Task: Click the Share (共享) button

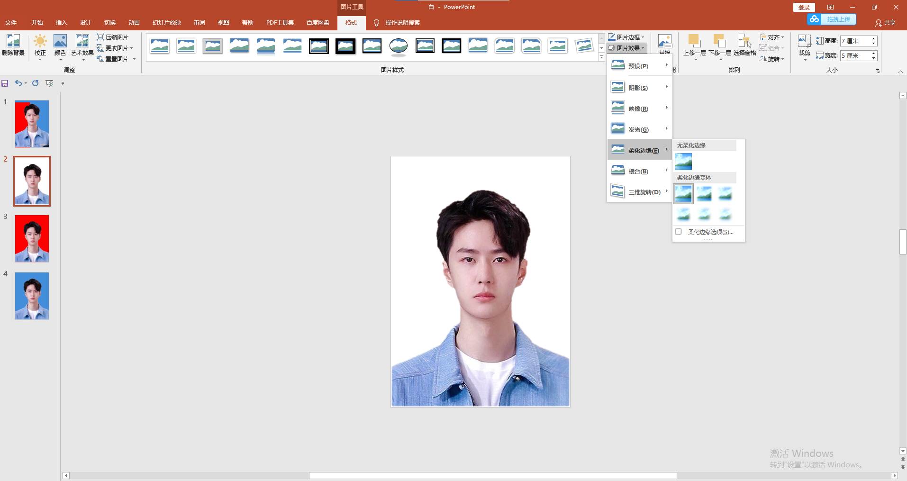Action: [885, 23]
